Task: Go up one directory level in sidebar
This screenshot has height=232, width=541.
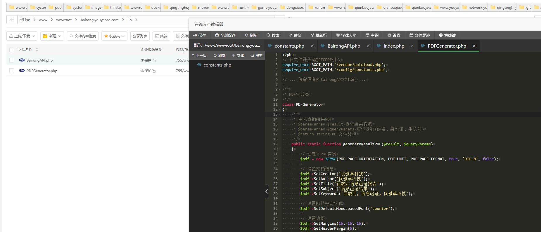Action: (199, 55)
